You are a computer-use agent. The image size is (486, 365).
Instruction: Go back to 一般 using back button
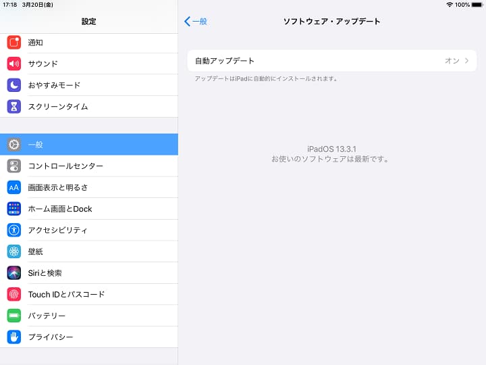[196, 22]
